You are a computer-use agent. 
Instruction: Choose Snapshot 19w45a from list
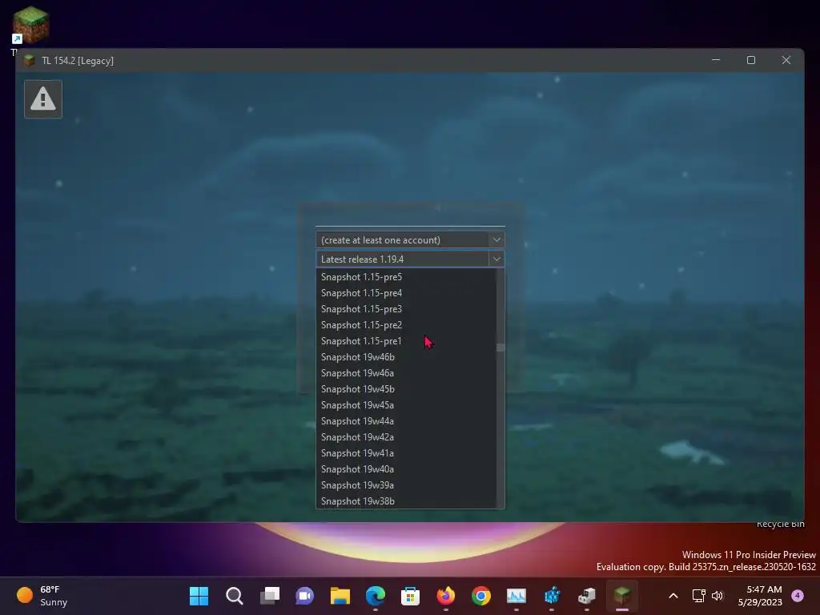[406, 405]
